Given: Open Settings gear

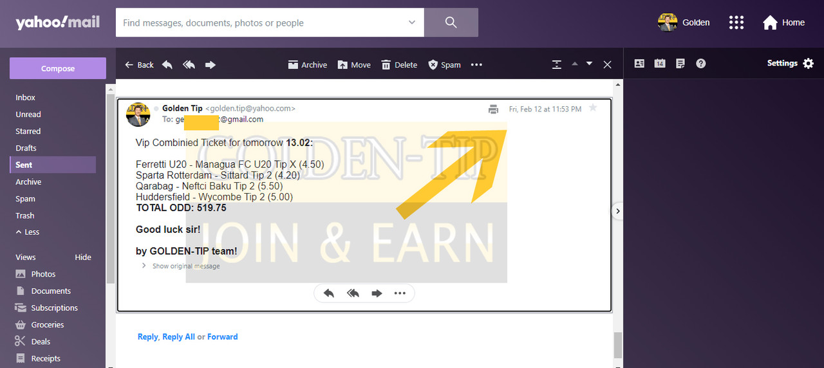Looking at the screenshot, I should point(791,64).
